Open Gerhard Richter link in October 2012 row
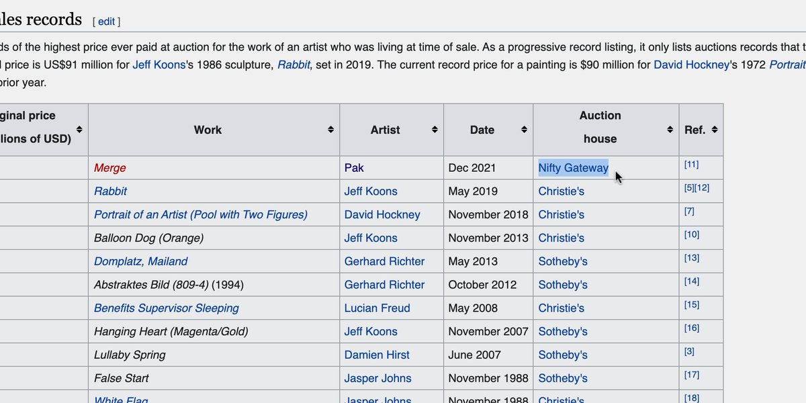806x403 pixels. click(384, 285)
